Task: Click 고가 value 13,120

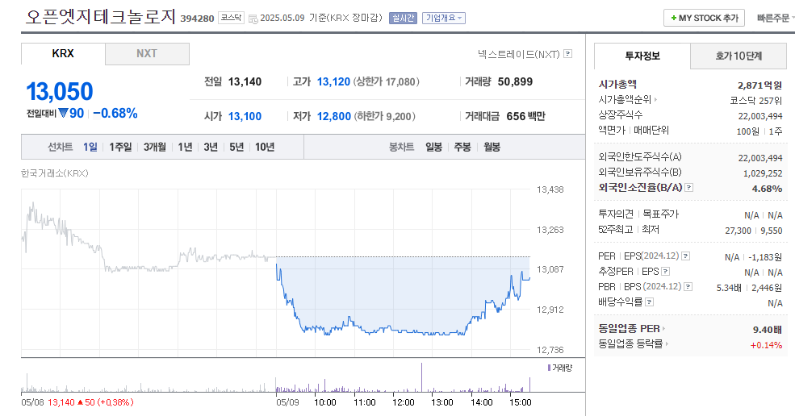Action: click(x=333, y=81)
